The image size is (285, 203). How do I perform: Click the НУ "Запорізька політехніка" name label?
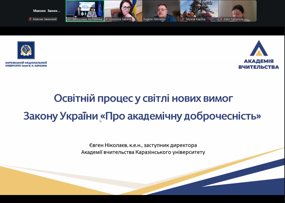point(85,19)
